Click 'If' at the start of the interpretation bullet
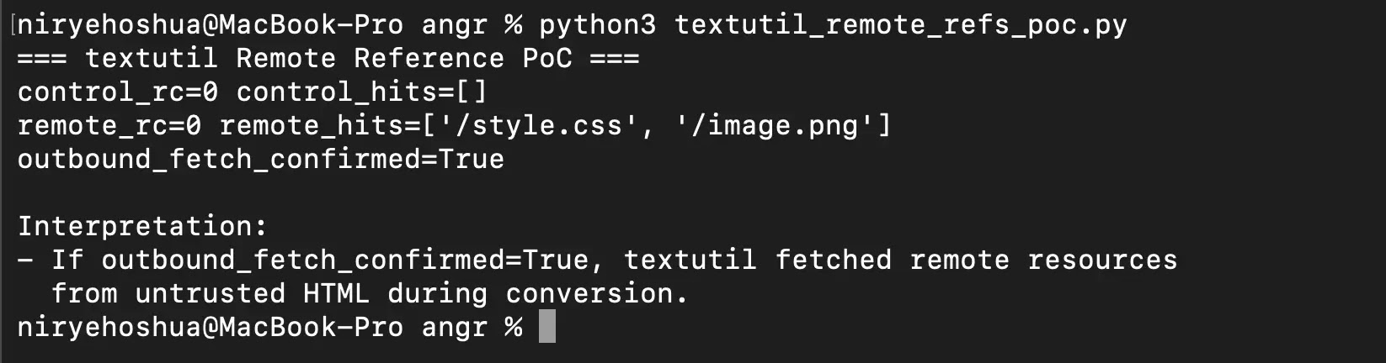Image resolution: width=1386 pixels, height=363 pixels. click(67, 260)
